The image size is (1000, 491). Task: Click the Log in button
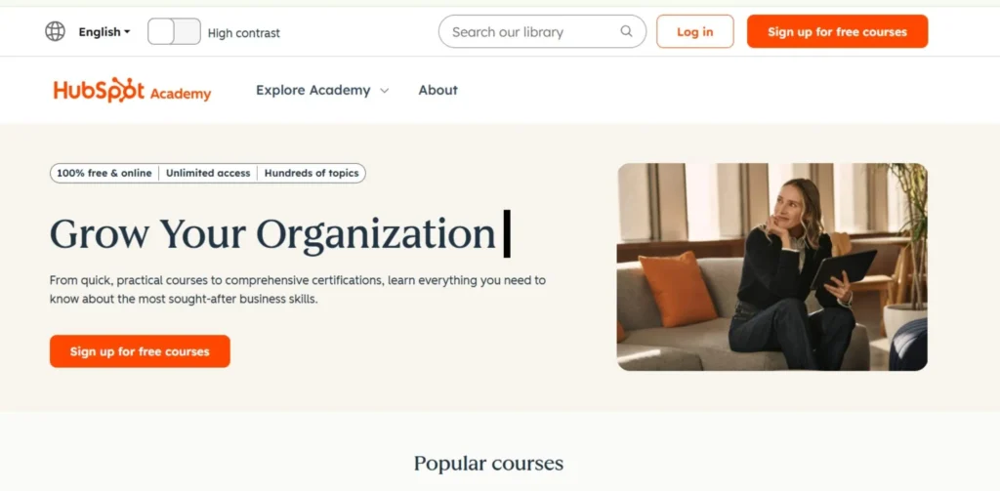click(x=695, y=31)
